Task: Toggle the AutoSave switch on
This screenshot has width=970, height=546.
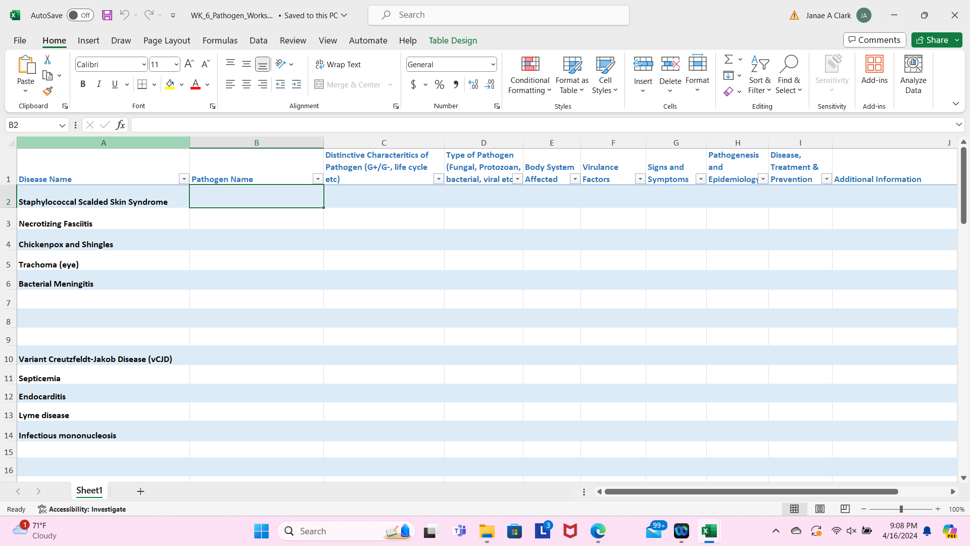Action: coord(80,15)
